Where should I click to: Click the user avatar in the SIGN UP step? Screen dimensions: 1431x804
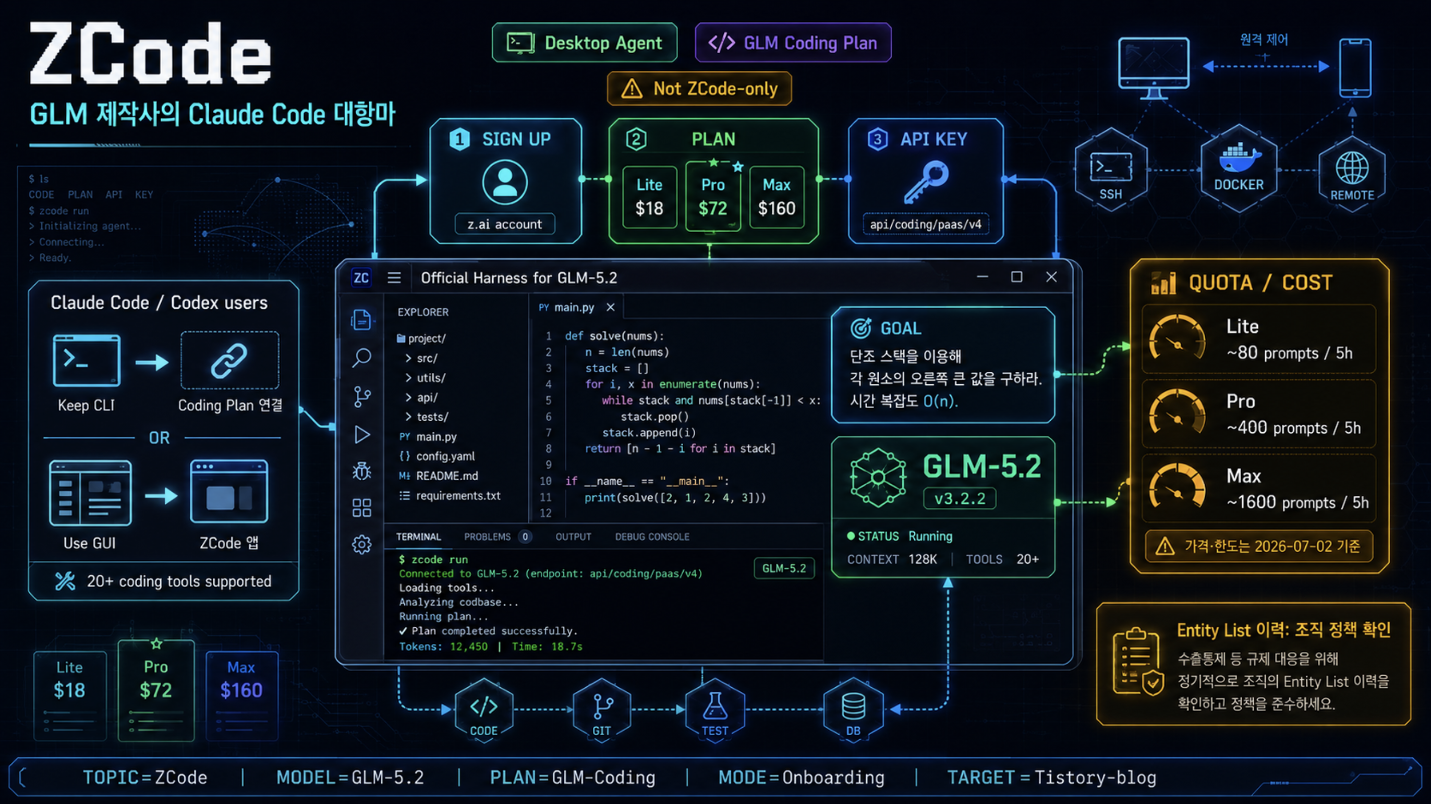click(x=504, y=182)
